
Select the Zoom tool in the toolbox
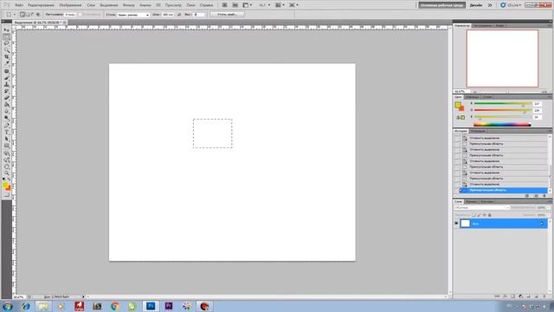pos(7,172)
